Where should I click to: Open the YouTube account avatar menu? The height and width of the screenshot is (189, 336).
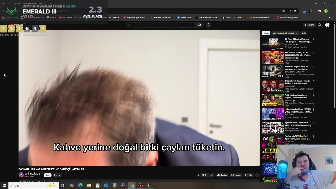point(327,25)
